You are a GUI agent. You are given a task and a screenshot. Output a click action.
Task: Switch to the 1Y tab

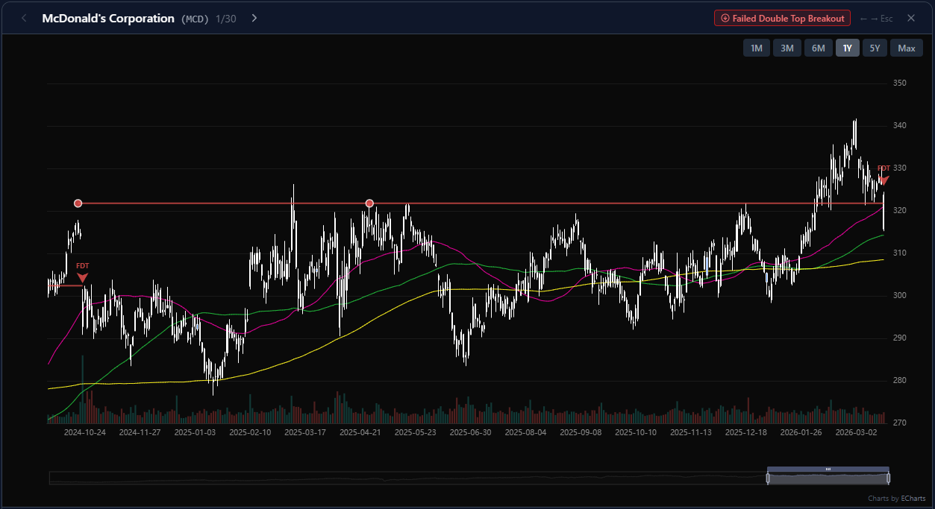point(847,48)
